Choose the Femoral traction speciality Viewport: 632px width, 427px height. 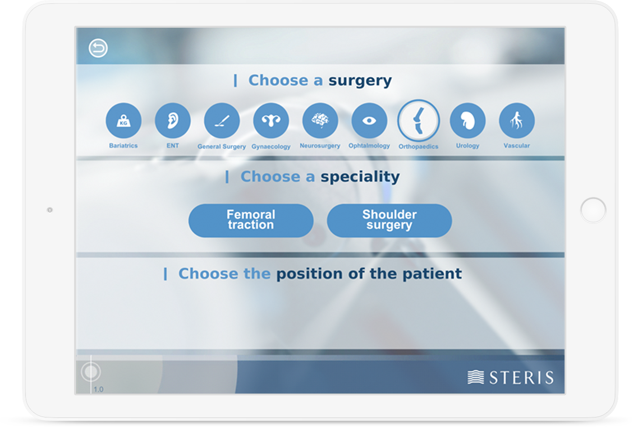(x=251, y=220)
